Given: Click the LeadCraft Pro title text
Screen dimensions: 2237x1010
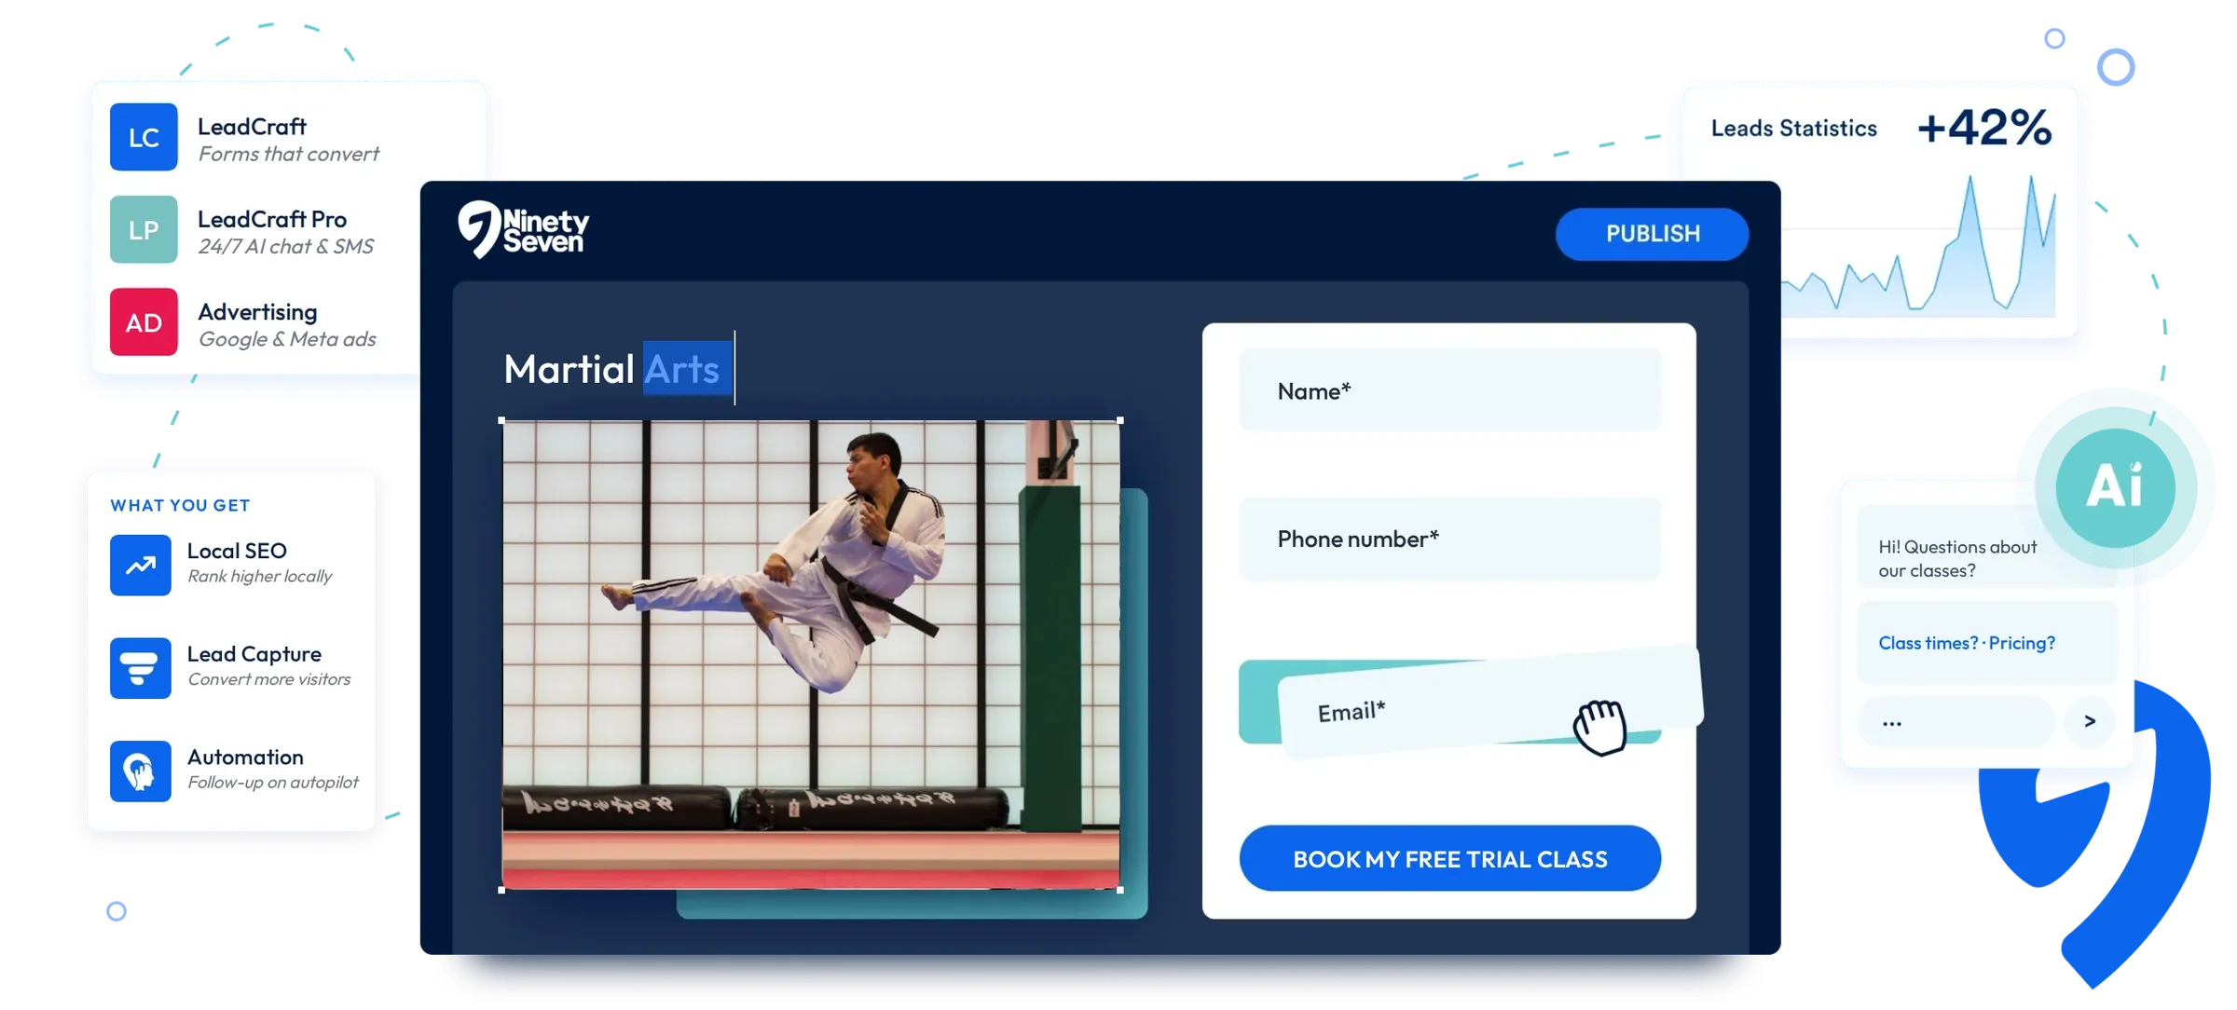Looking at the screenshot, I should (x=272, y=219).
